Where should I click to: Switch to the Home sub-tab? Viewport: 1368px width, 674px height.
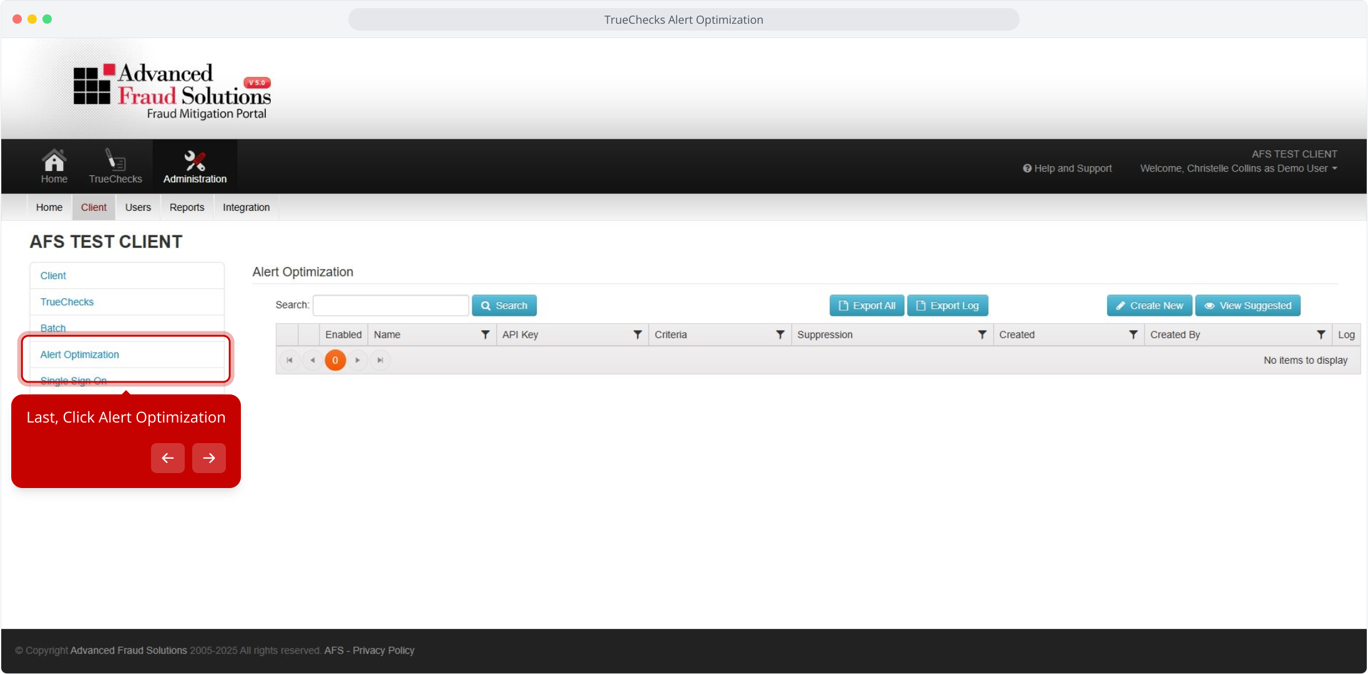point(49,207)
